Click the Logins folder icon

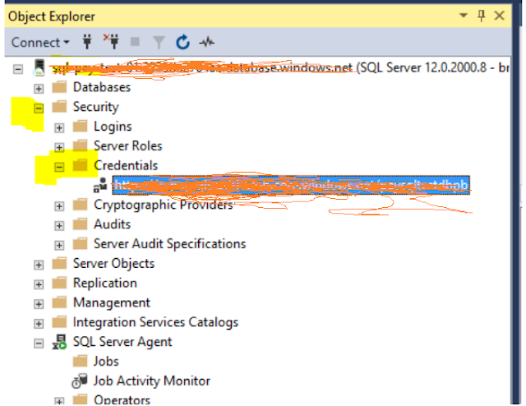[x=81, y=127]
